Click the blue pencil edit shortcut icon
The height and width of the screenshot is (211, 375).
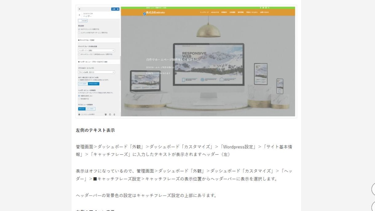144,14
